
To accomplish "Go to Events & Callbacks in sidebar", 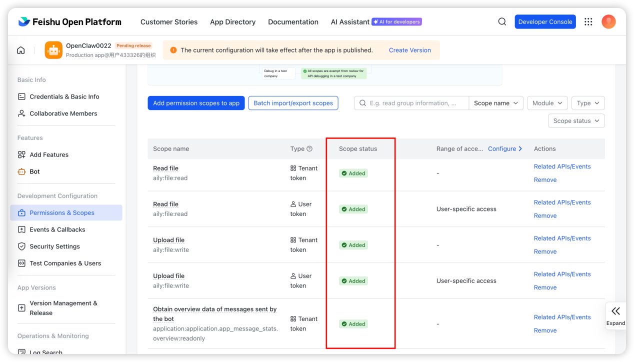I will (x=57, y=229).
